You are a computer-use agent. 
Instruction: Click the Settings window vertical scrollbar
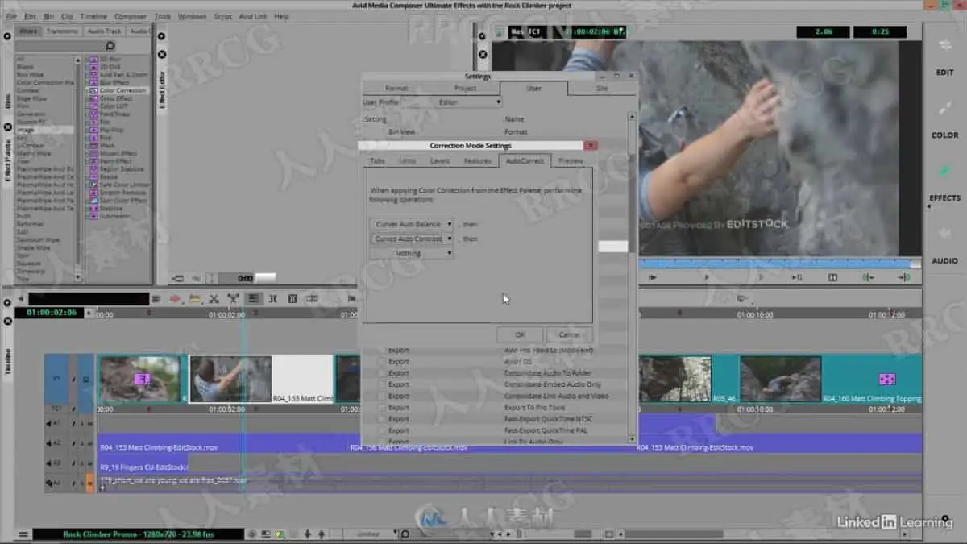tap(632, 278)
